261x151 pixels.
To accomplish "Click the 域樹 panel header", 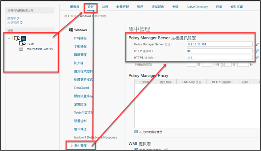I will (x=30, y=30).
